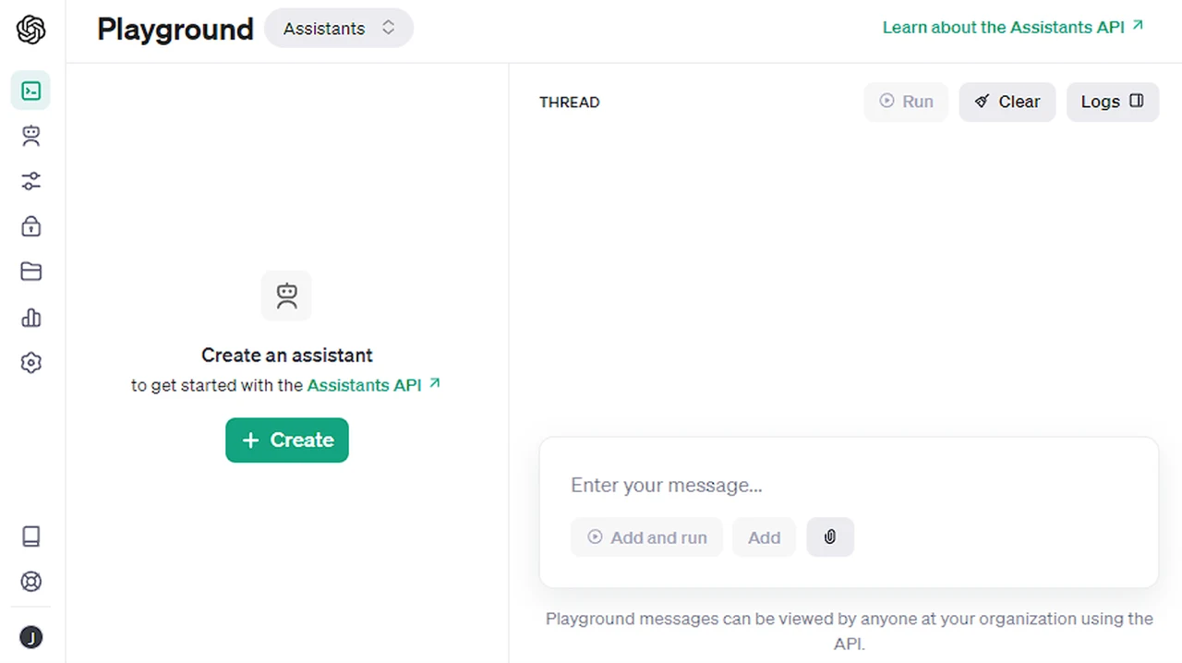Image resolution: width=1182 pixels, height=663 pixels.
Task: Open the Assistants robot icon in sidebar
Action: (31, 136)
